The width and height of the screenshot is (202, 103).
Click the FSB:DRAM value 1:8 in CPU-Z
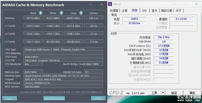(164, 42)
